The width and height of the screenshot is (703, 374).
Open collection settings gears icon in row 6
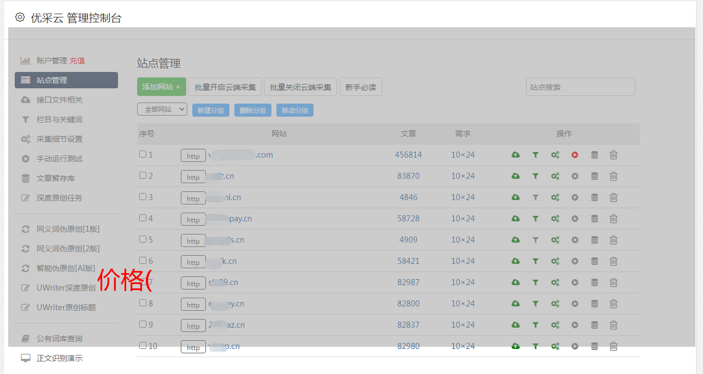[x=555, y=261]
